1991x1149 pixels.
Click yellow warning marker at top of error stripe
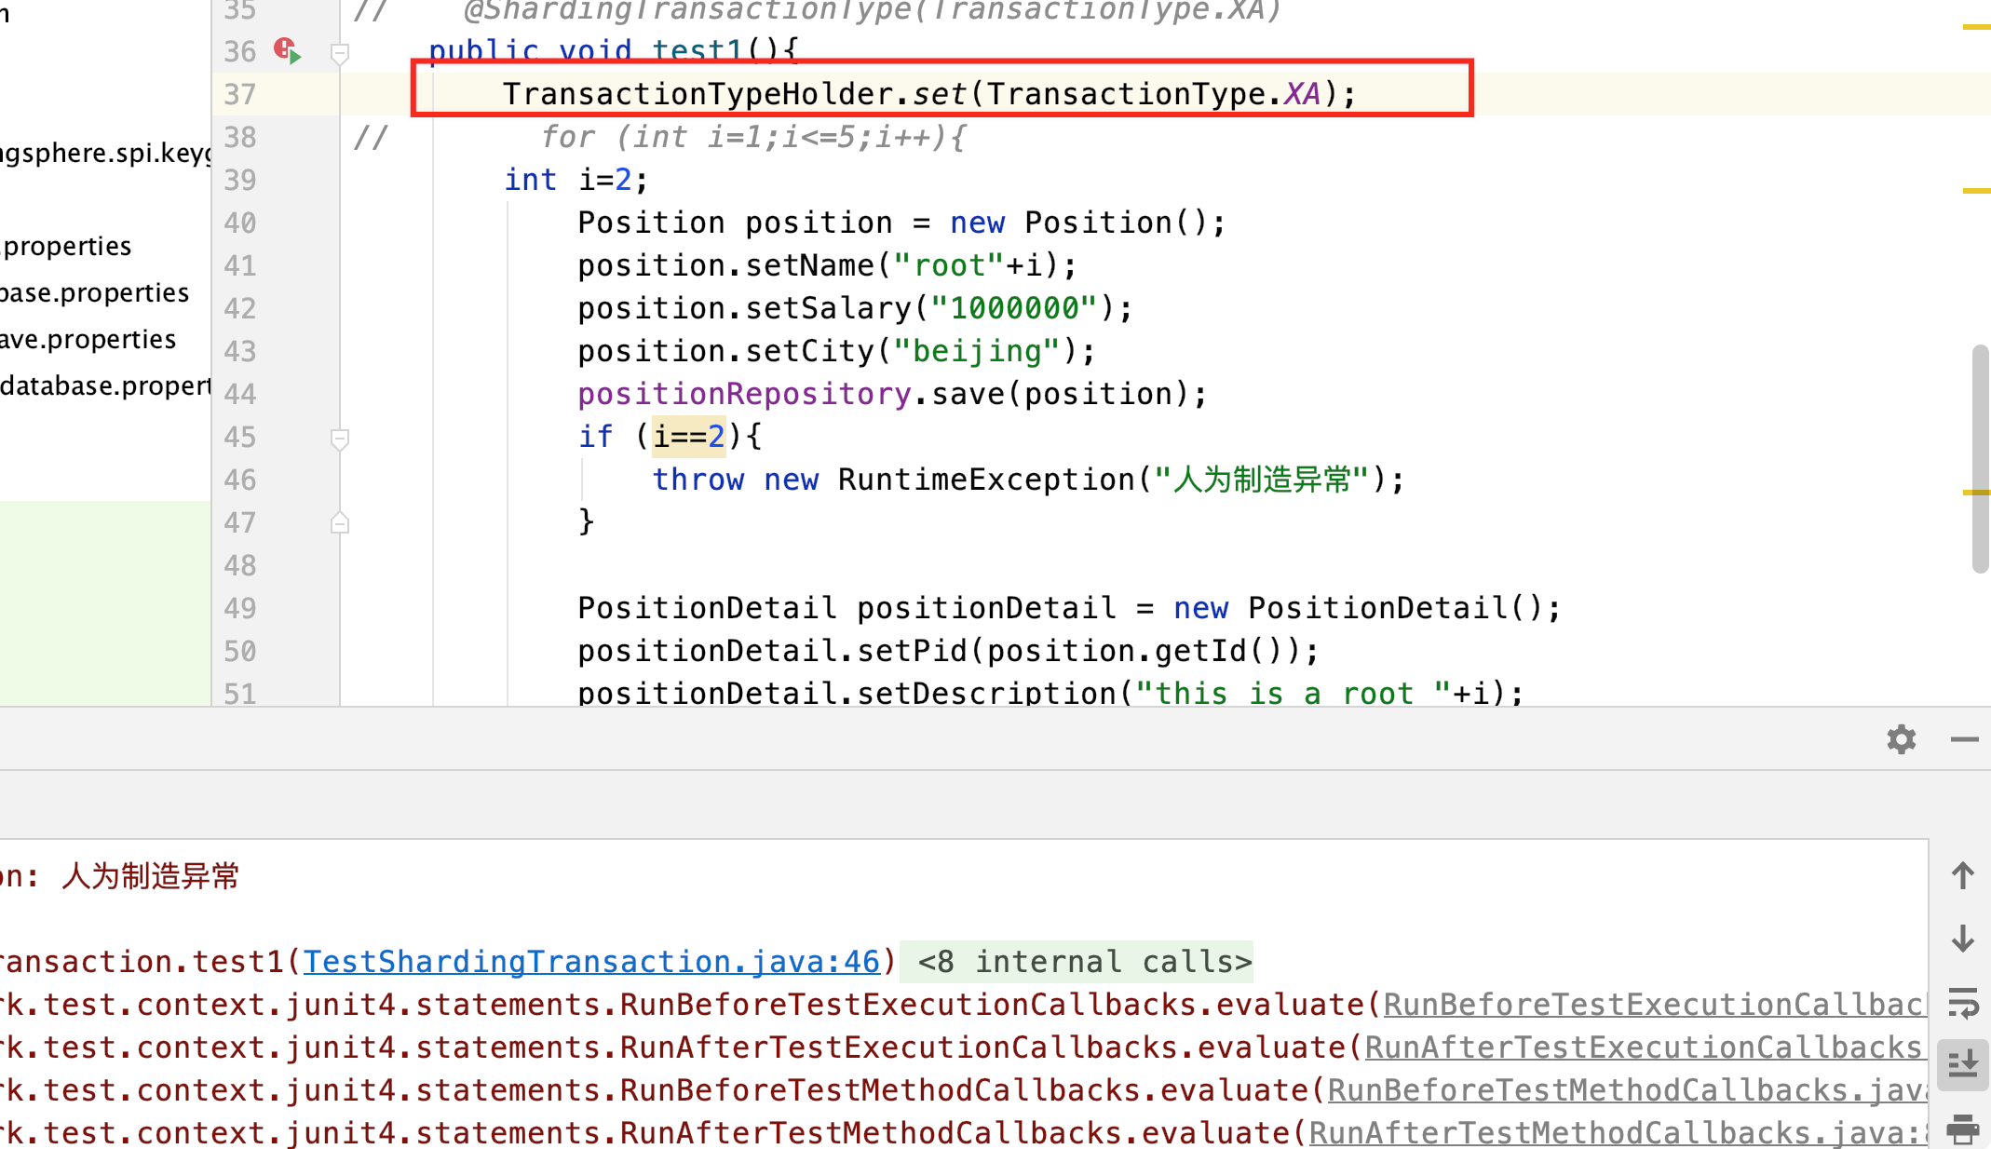[x=1975, y=28]
